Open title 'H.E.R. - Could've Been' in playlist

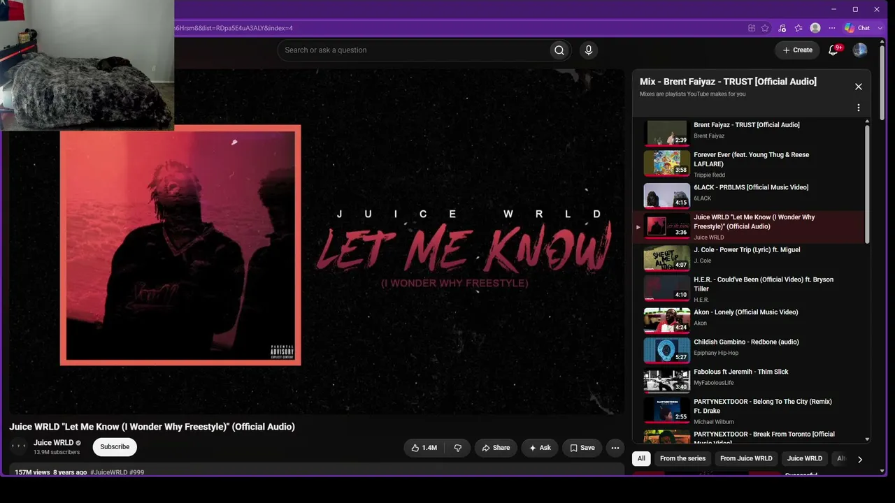(x=764, y=284)
